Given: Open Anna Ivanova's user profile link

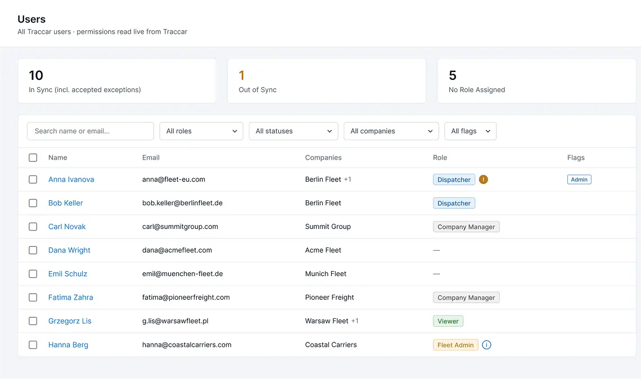Looking at the screenshot, I should (x=71, y=179).
